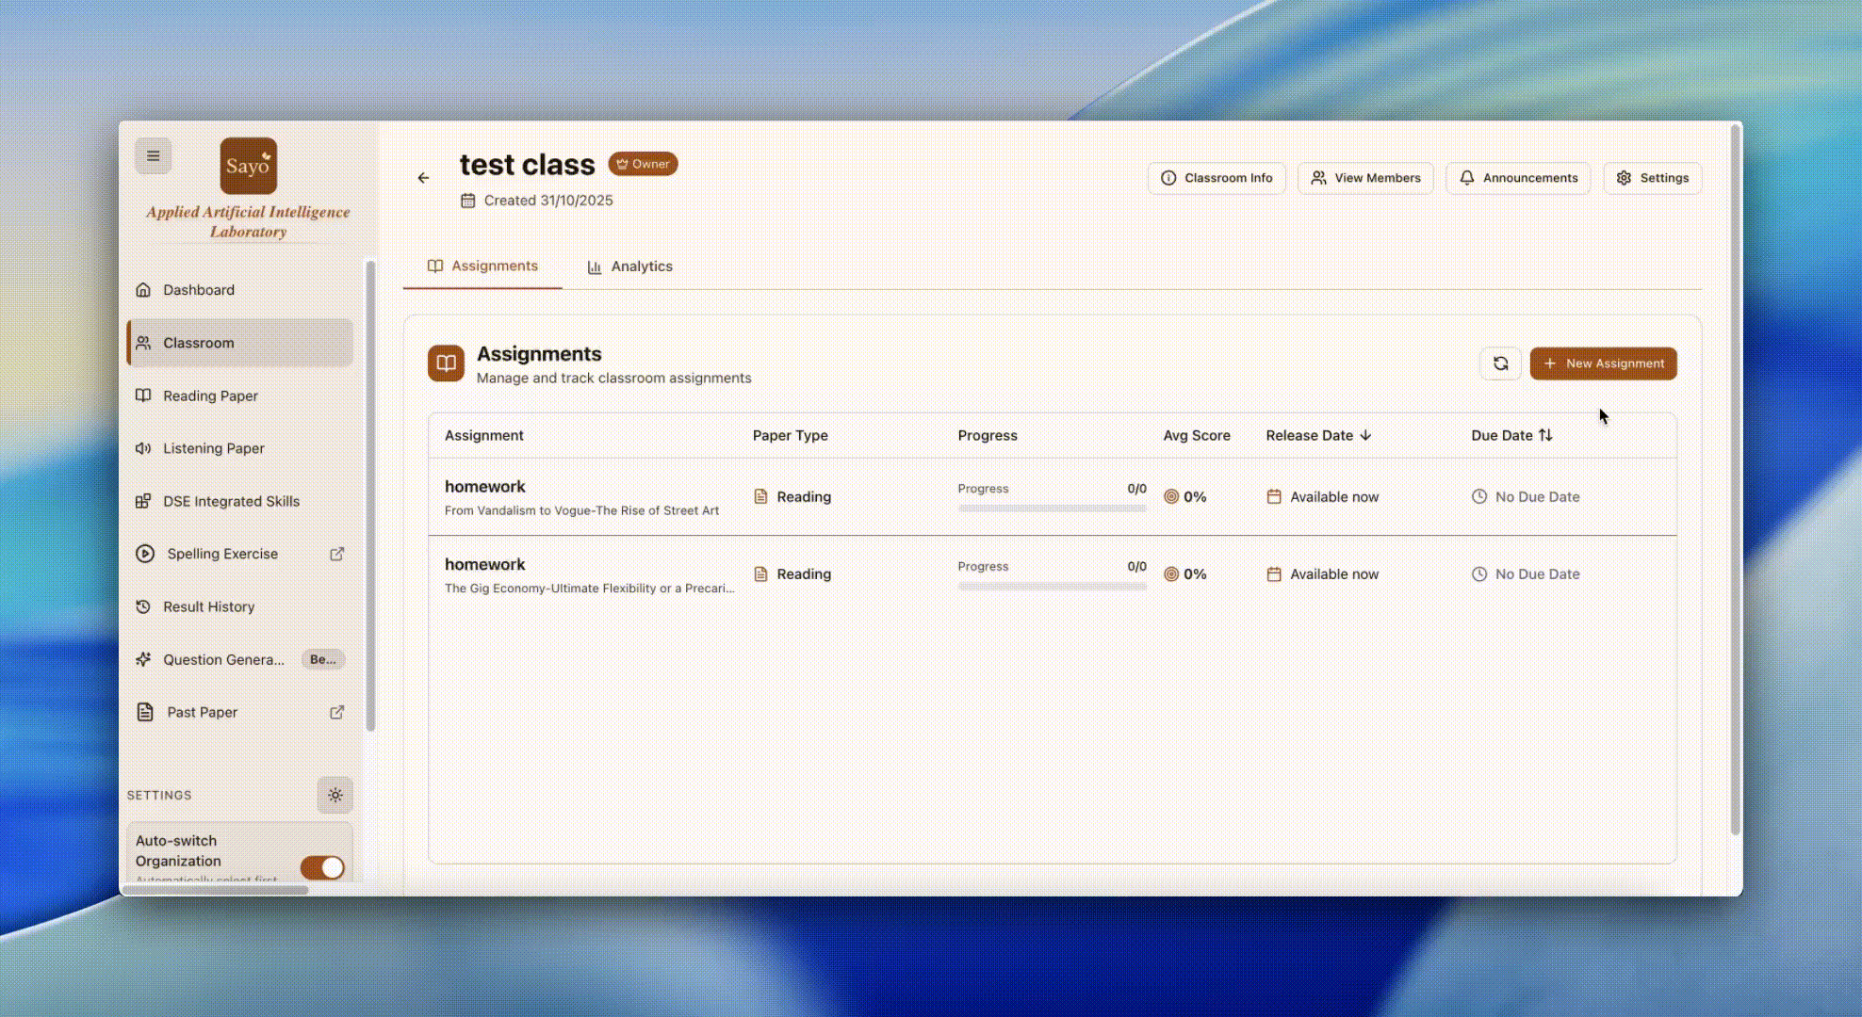1862x1017 pixels.
Task: Click the Assignments book icon in header
Action: [x=446, y=363]
